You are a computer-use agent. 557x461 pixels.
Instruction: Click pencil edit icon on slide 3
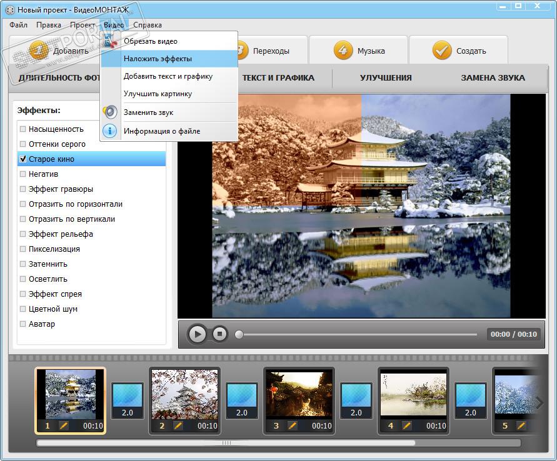tap(293, 426)
